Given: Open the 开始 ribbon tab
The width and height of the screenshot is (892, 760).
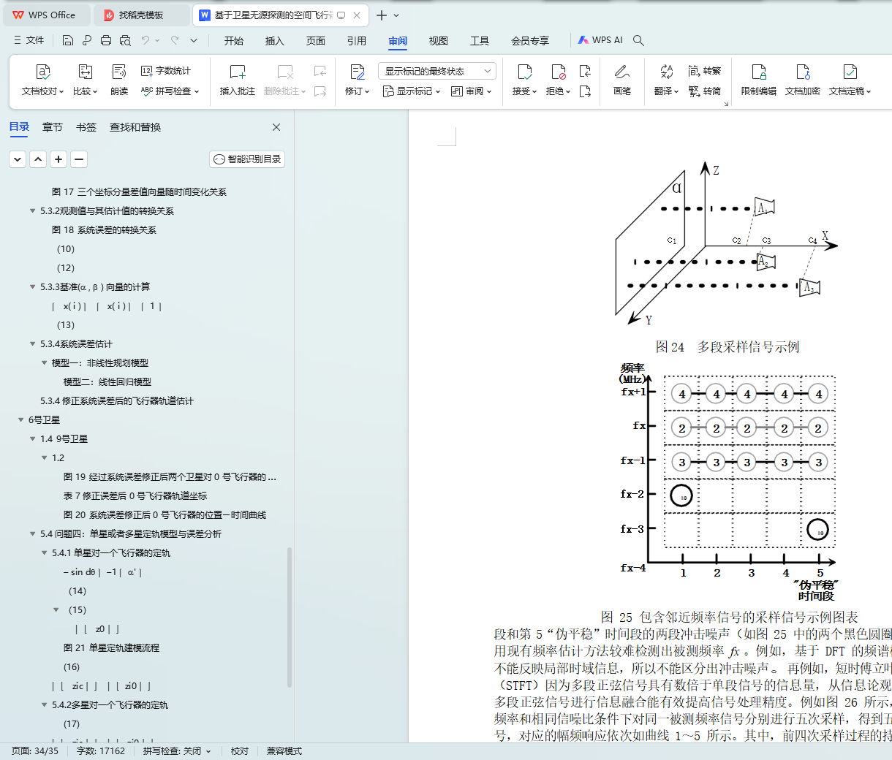Looking at the screenshot, I should coord(234,41).
